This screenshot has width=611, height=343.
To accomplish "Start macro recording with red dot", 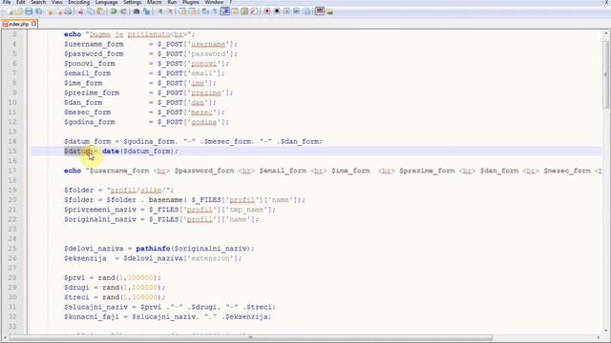I will [x=267, y=11].
